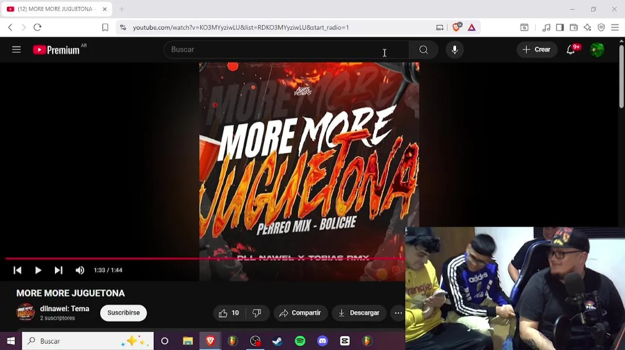Skip to the next track
The height and width of the screenshot is (350, 625).
pos(58,270)
